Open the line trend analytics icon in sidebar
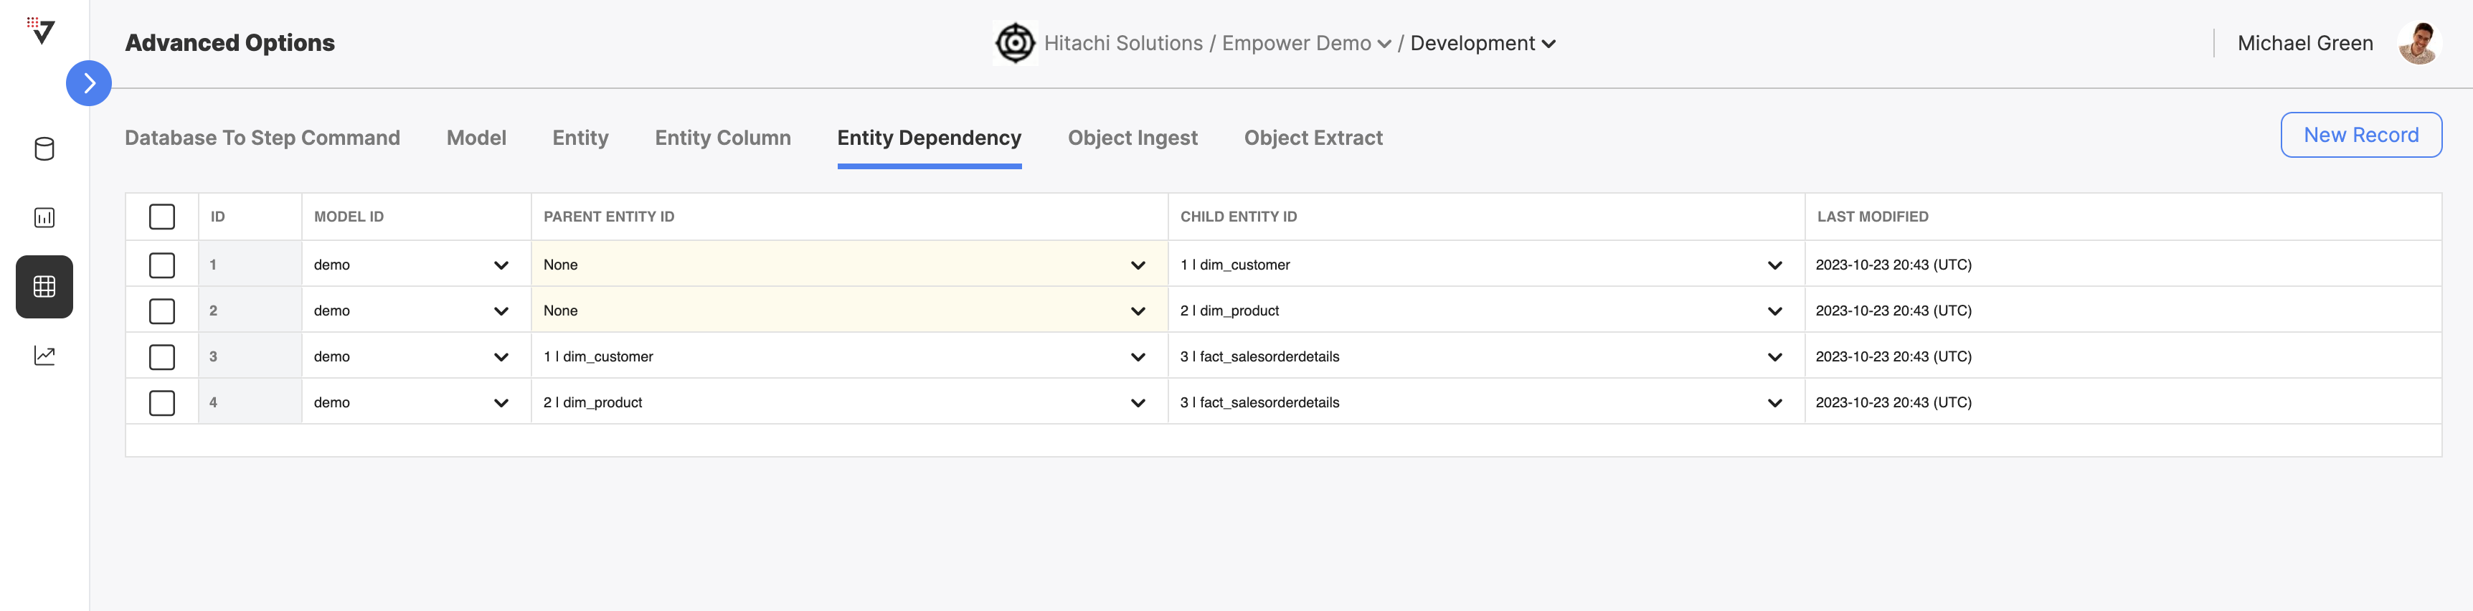 click(x=44, y=356)
